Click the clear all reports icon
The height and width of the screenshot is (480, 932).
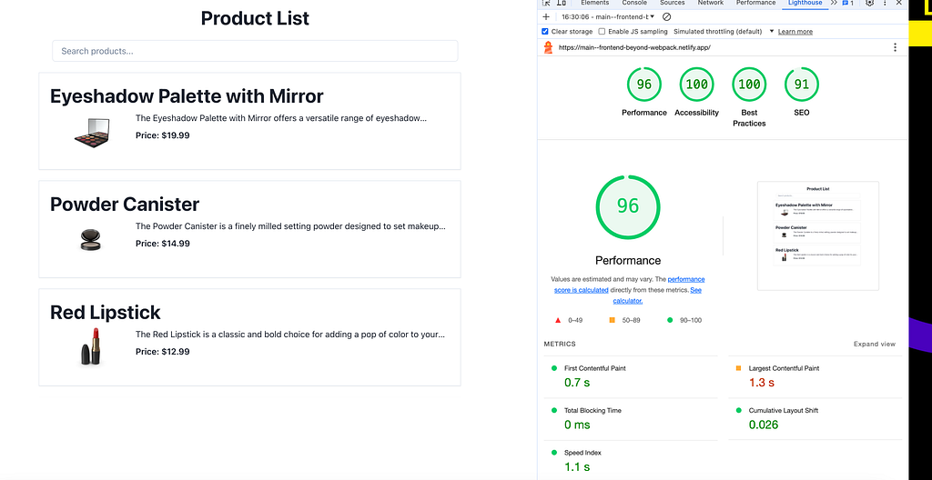[x=666, y=16]
